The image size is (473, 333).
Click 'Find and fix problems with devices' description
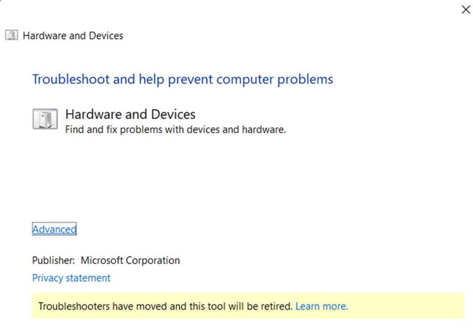[175, 130]
